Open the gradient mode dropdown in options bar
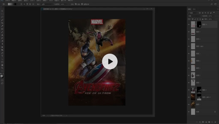Image resolution: width=219 pixels, height=124 pixels. coord(47,4)
